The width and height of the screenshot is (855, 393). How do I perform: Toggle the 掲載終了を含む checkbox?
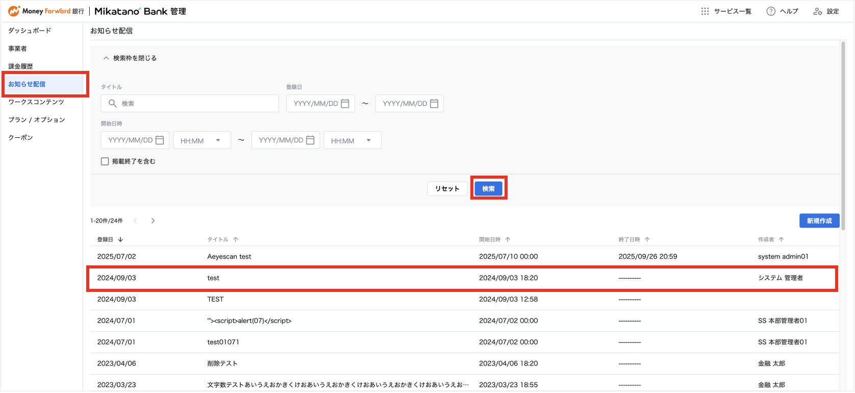(x=105, y=161)
